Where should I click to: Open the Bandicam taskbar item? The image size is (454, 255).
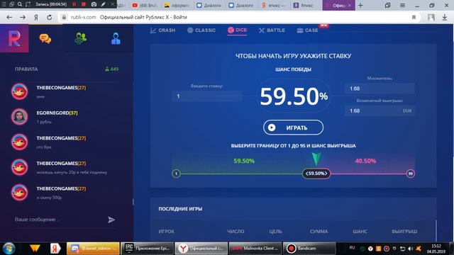click(309, 249)
